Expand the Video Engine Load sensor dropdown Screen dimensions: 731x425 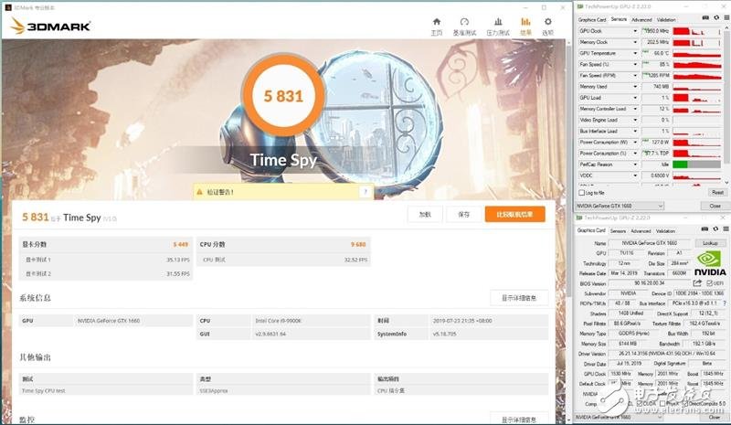pyautogui.click(x=634, y=120)
